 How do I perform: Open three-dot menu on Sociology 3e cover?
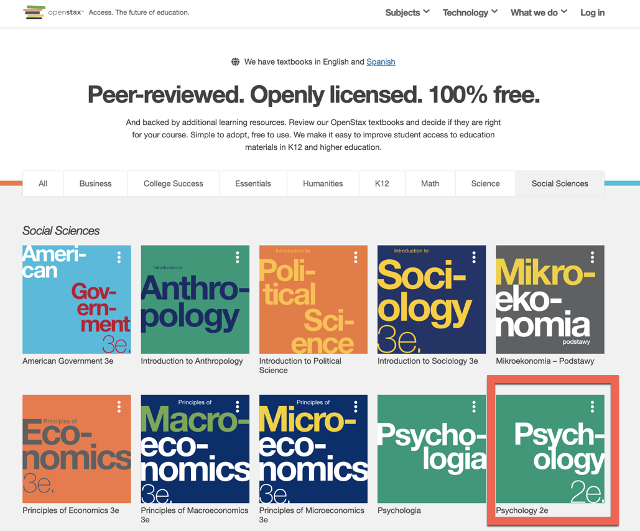(x=475, y=256)
